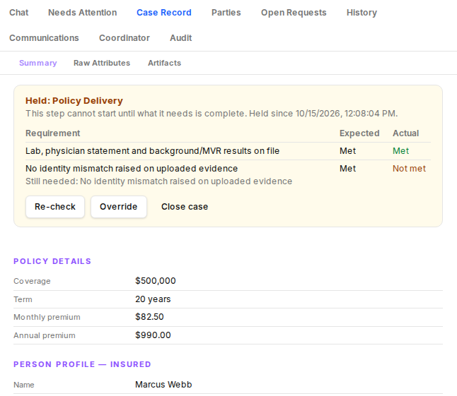
Task: Select the $990.00 annual premium value
Action: pyautogui.click(x=153, y=335)
